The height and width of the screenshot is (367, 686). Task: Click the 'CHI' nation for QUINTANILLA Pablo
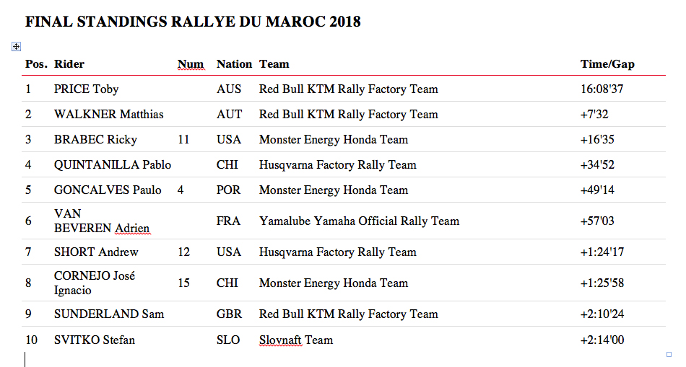pos(227,165)
